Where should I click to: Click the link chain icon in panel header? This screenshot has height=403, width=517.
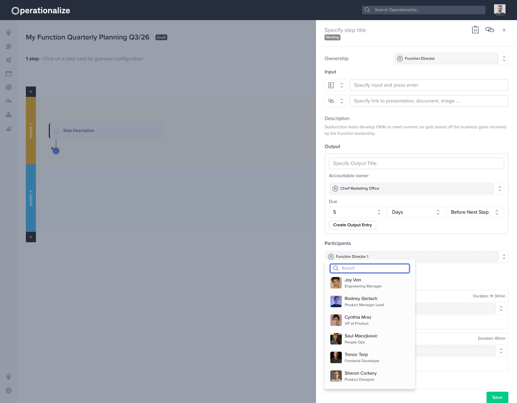click(490, 30)
